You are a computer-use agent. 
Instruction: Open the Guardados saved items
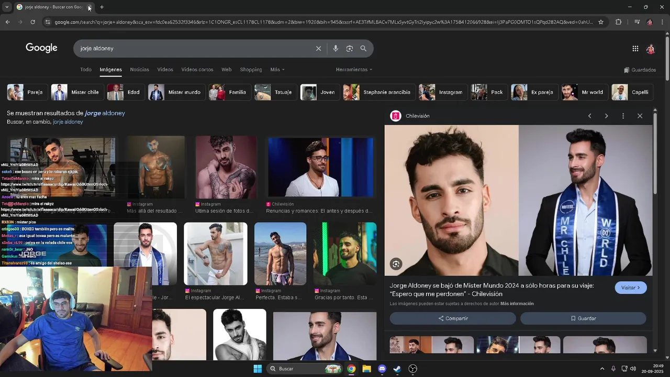click(x=640, y=70)
